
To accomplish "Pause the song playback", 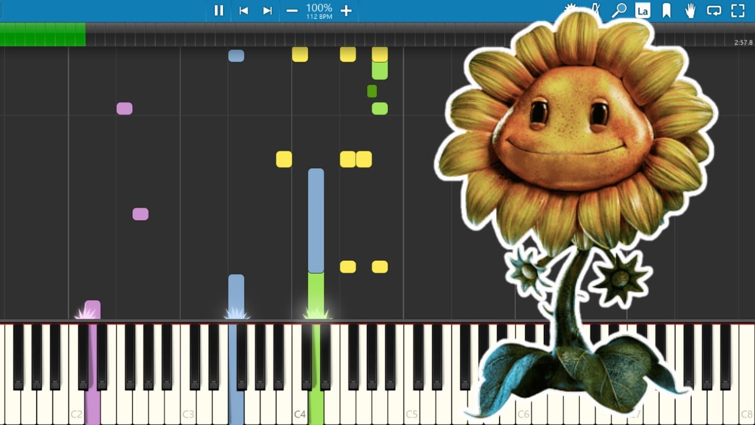I will click(219, 11).
